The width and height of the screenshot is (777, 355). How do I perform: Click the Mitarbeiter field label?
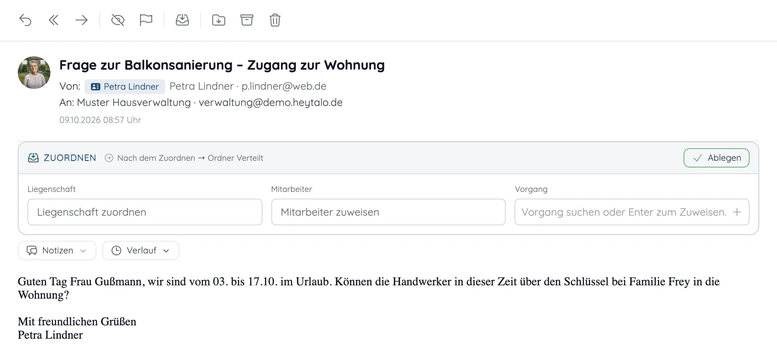292,189
